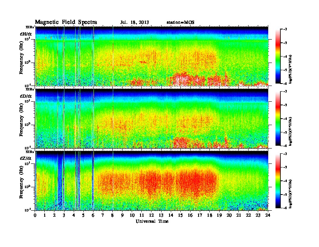Screen dimensions: 319x247
Task: Click hour 16 on the Universal Time axis
Action: (190, 216)
